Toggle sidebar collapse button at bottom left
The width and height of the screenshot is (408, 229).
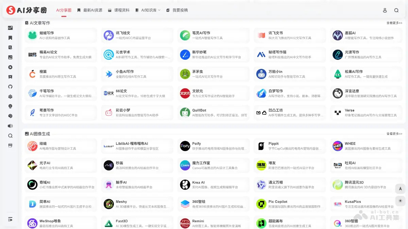(x=10, y=219)
